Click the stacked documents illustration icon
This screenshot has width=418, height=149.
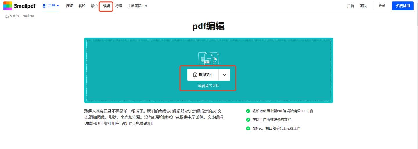pyautogui.click(x=208, y=58)
